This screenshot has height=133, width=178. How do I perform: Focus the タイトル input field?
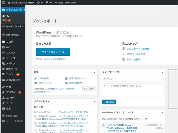133,79
